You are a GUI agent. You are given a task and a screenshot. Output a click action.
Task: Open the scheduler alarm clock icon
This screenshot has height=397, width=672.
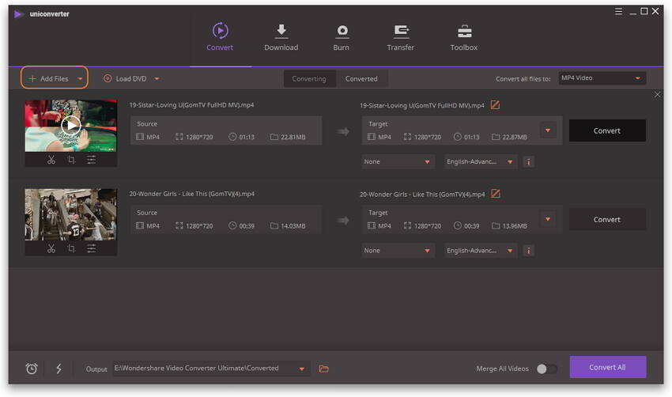point(32,369)
